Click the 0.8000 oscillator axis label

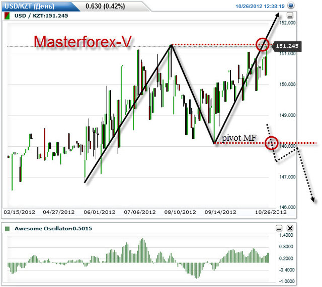286,247
